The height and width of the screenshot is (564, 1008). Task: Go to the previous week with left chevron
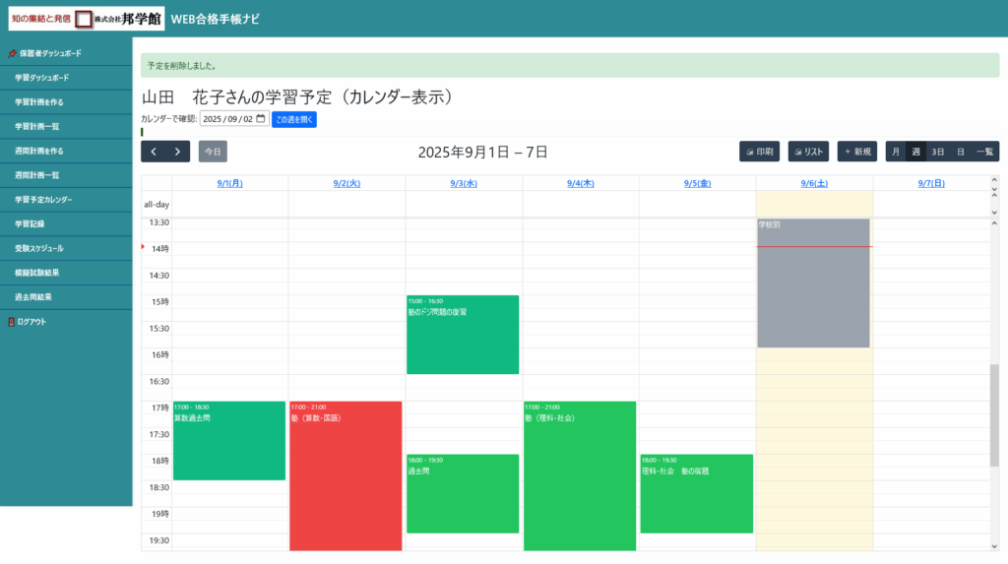click(x=154, y=152)
